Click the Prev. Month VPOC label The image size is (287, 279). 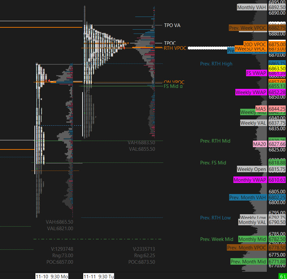pos(247,248)
